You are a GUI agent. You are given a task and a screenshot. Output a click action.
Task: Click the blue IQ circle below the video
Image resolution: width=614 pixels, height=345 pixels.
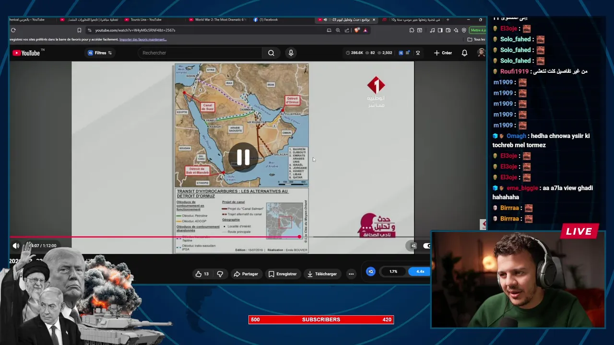[x=370, y=272]
